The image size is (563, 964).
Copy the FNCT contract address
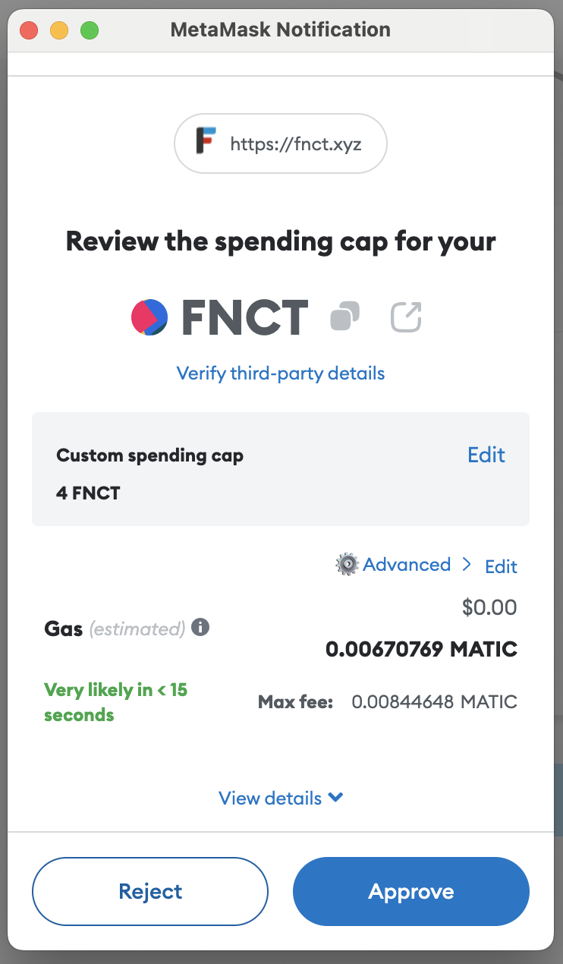344,317
